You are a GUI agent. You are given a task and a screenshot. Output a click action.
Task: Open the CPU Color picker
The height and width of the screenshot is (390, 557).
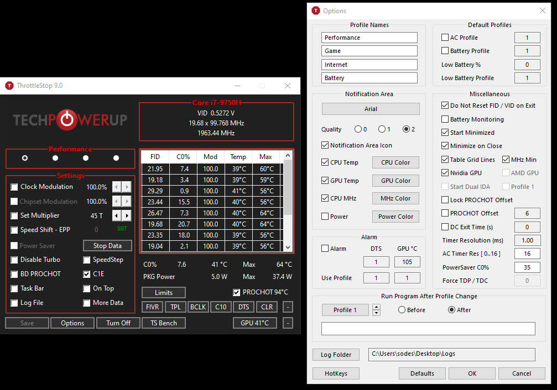point(395,162)
